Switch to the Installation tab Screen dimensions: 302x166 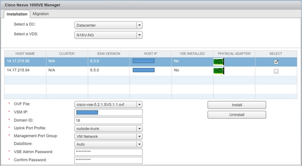click(17, 14)
